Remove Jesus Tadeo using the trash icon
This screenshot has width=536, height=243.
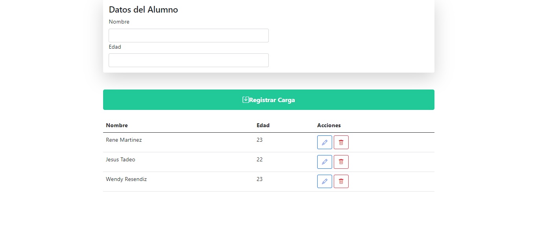[x=341, y=162]
